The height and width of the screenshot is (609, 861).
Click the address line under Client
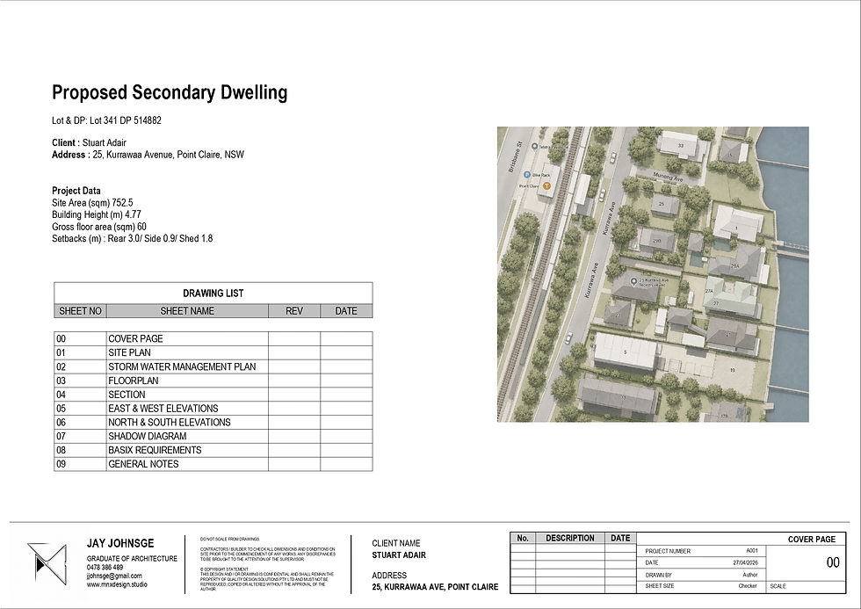pyautogui.click(x=148, y=155)
